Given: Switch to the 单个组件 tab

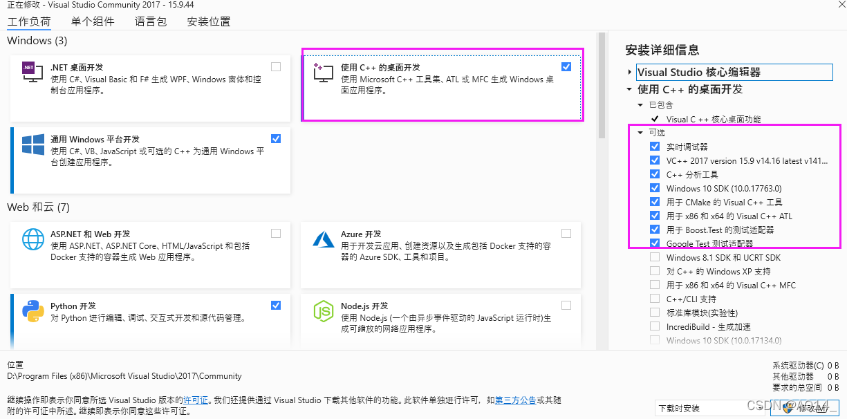Looking at the screenshot, I should pos(93,21).
